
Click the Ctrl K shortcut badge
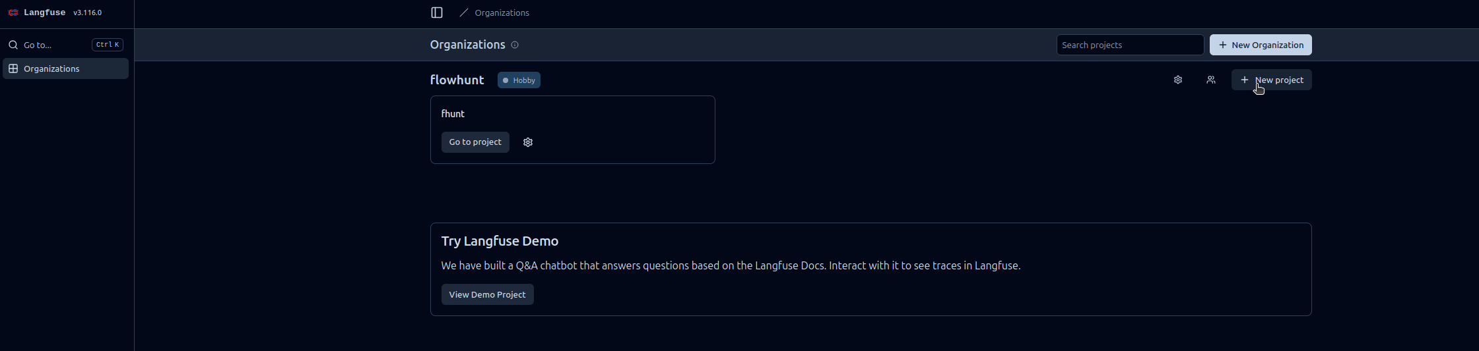tap(108, 45)
